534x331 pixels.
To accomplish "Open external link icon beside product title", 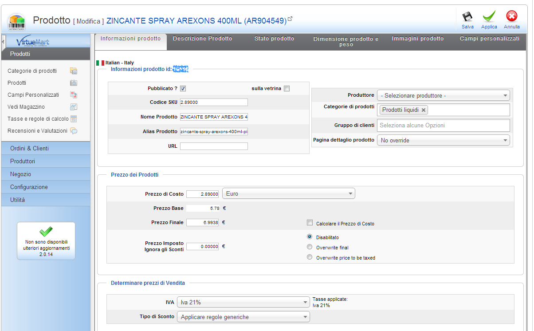I will click(x=290, y=19).
